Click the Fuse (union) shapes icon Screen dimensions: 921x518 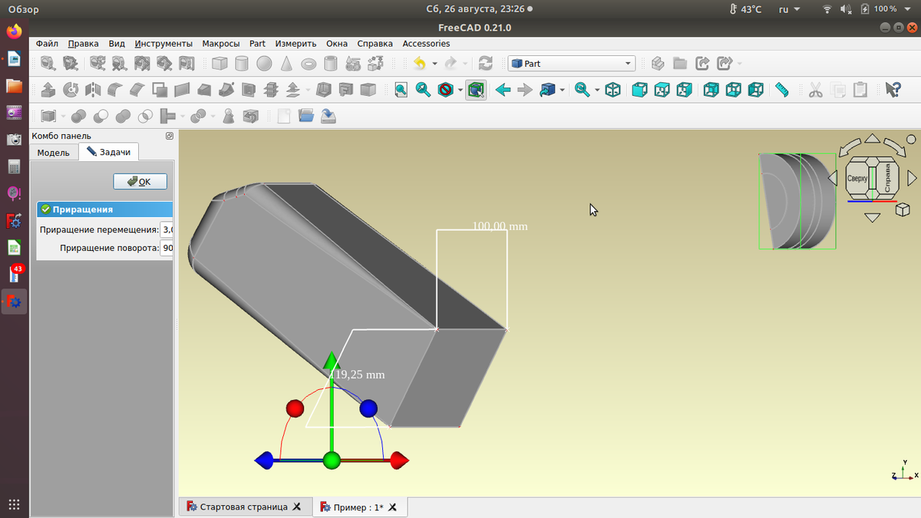click(x=123, y=117)
